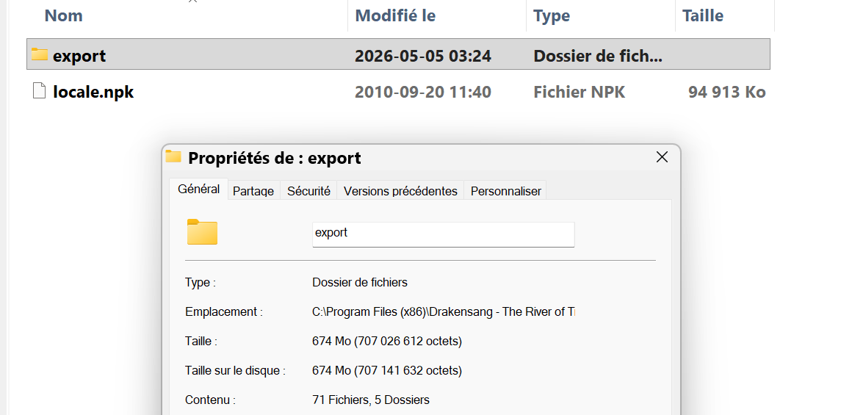
Task: Click the large folder icon beside the name field
Action: pos(202,232)
